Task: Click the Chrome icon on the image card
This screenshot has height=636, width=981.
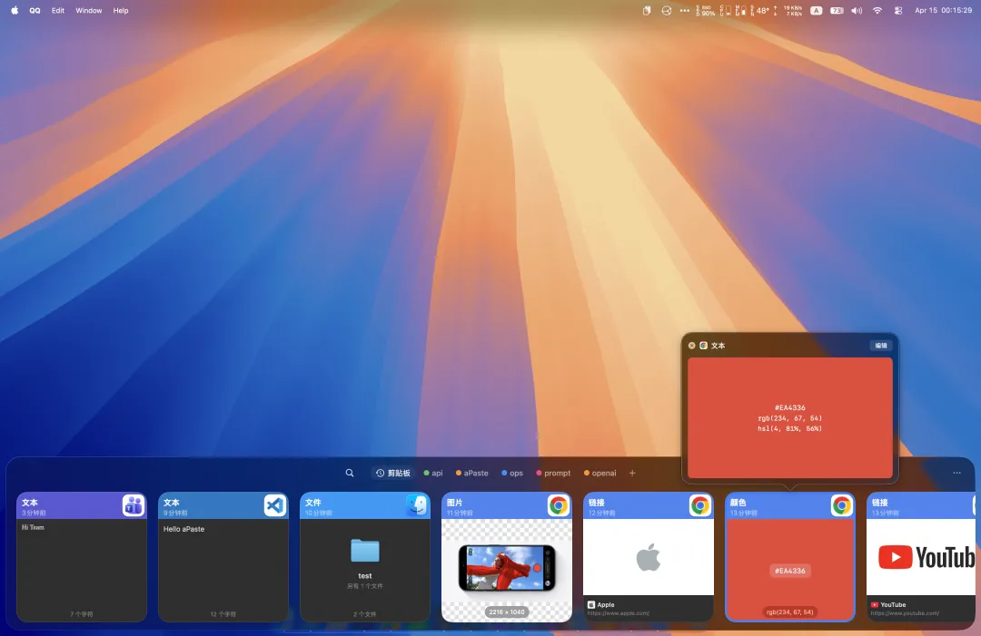Action: pyautogui.click(x=558, y=505)
